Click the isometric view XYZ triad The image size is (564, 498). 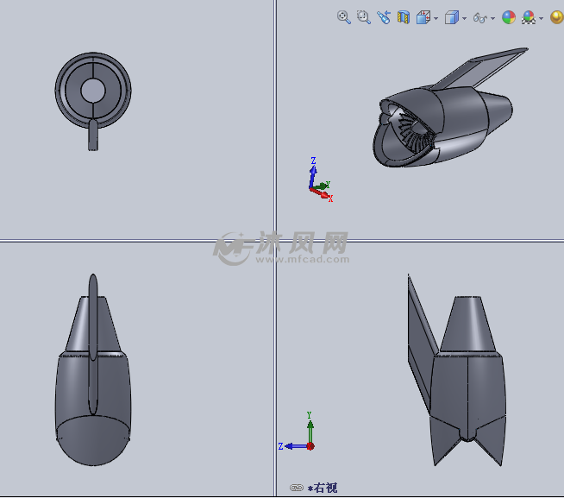(320, 180)
